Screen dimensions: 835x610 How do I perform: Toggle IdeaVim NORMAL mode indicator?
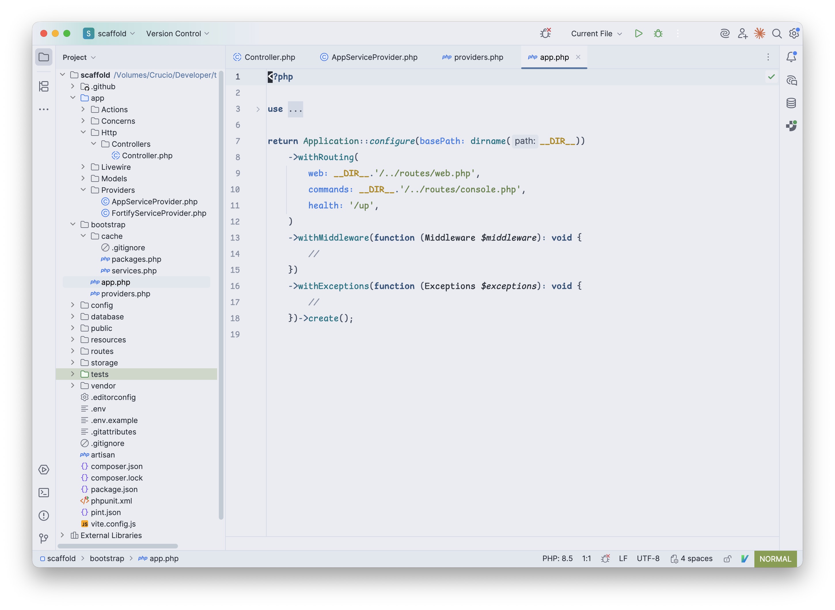[775, 559]
